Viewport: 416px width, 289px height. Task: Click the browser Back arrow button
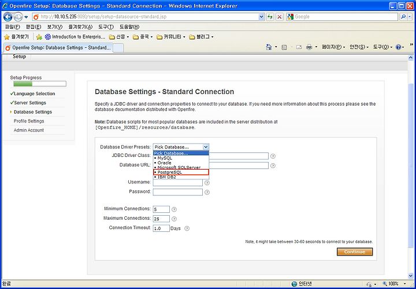[8, 17]
